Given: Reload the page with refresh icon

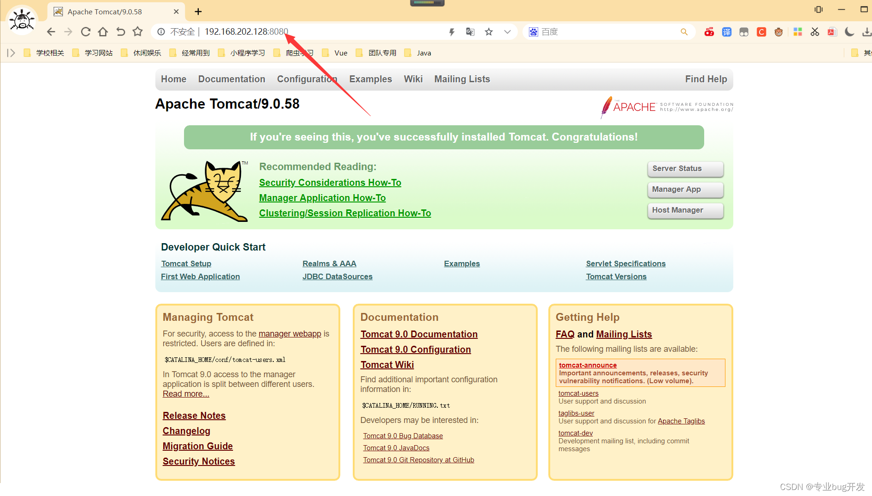Looking at the screenshot, I should pos(86,31).
